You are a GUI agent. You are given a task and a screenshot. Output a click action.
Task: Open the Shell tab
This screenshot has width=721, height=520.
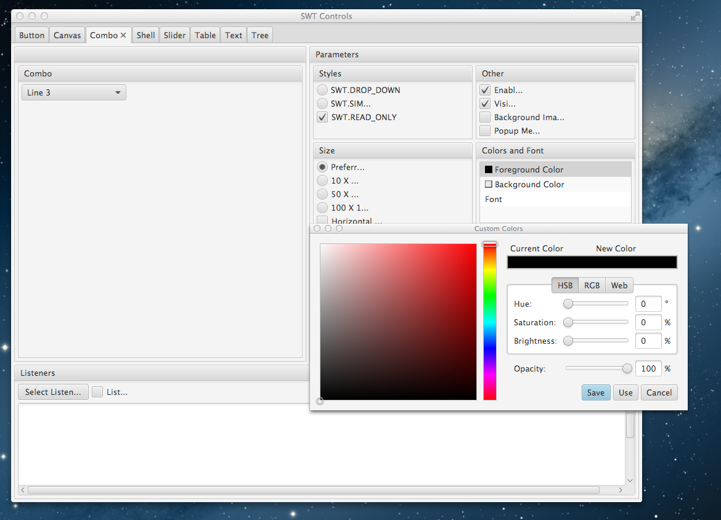[145, 35]
